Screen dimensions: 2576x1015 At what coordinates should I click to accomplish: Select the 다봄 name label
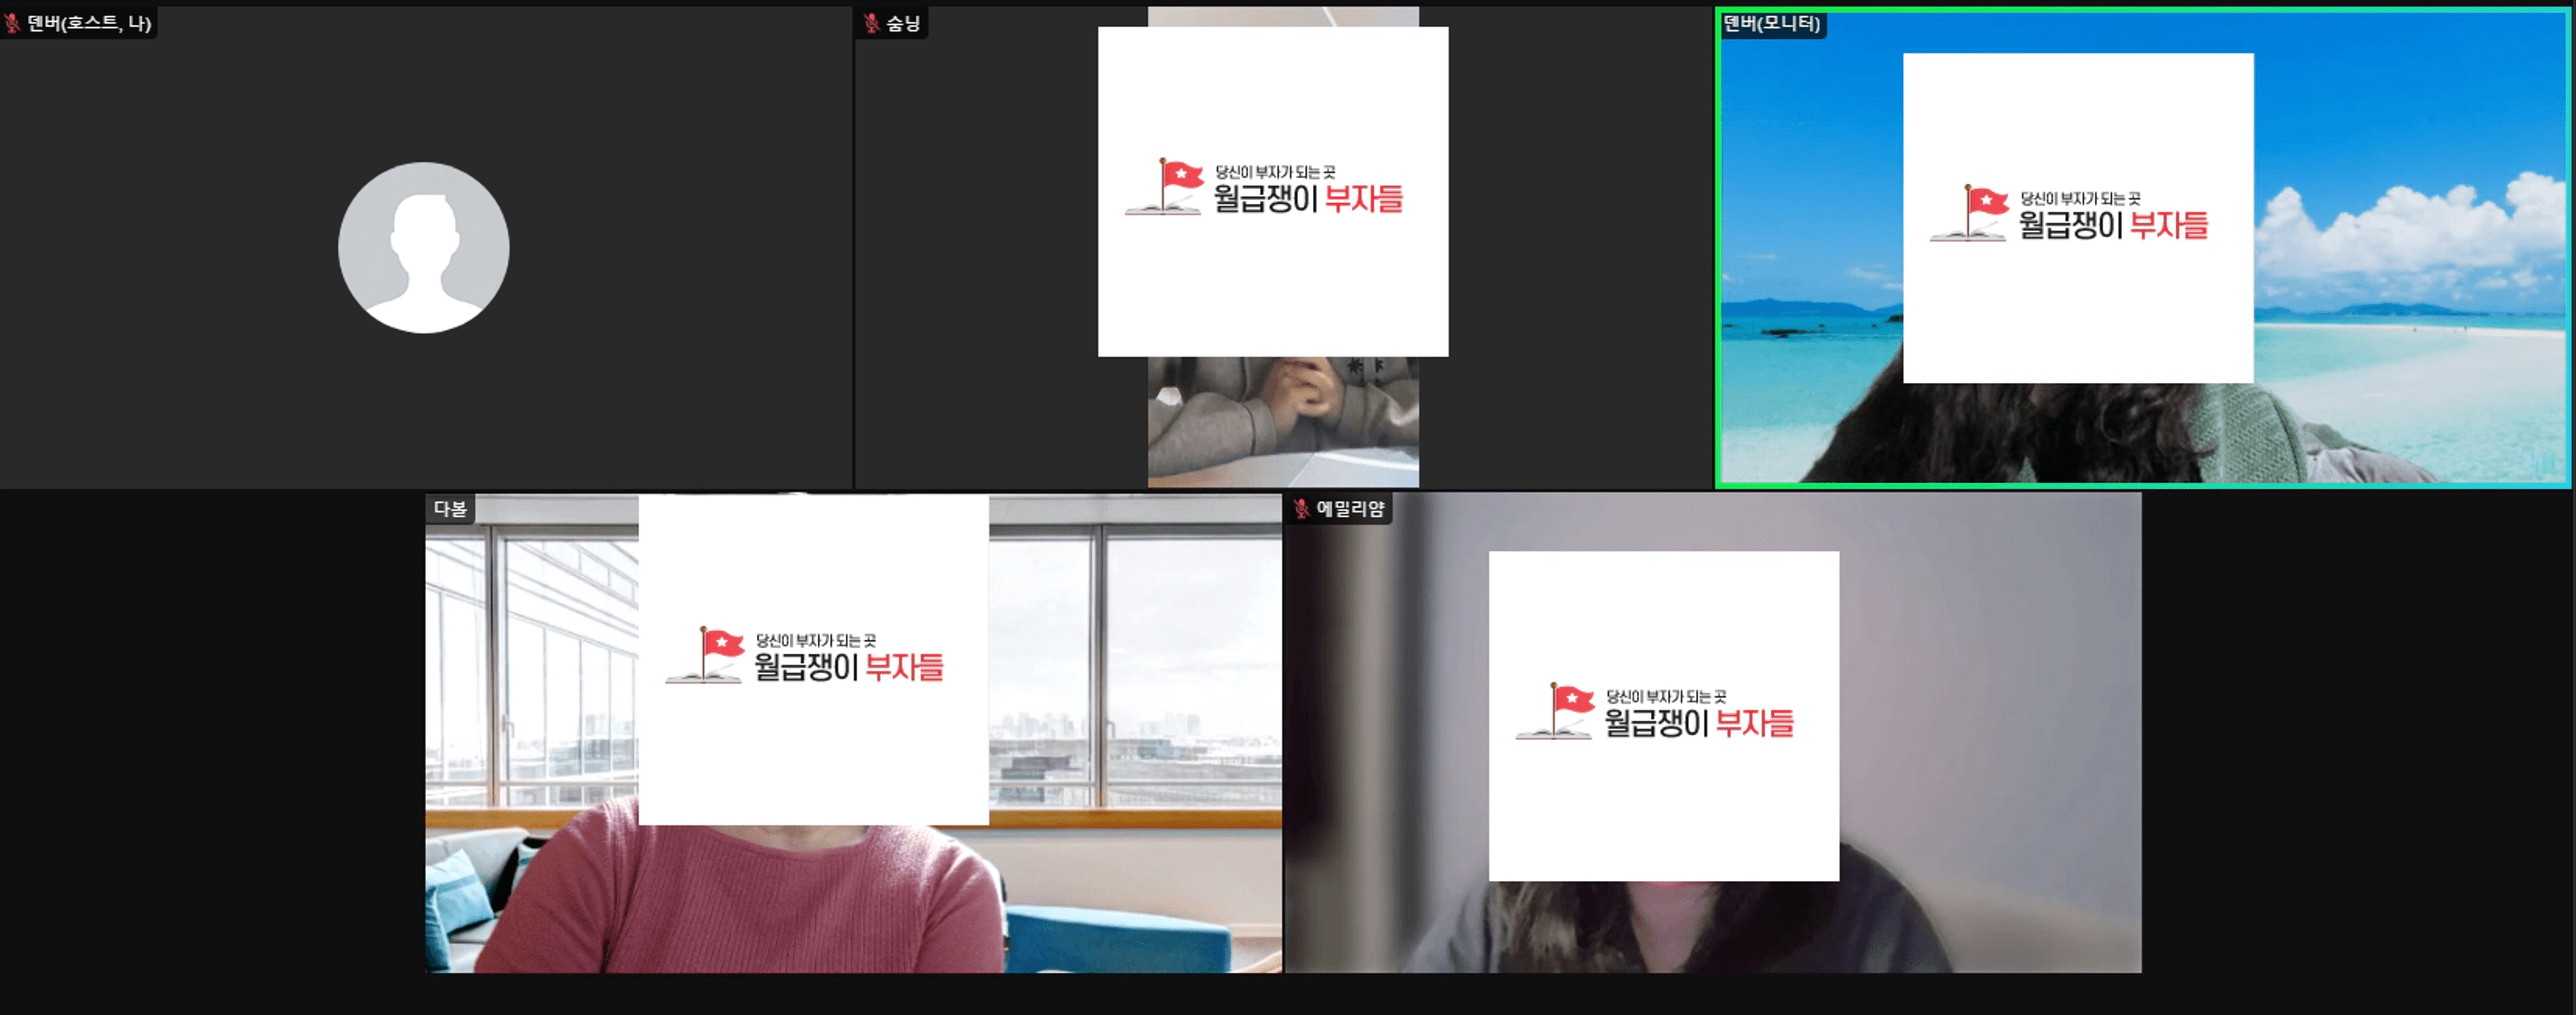tap(450, 508)
